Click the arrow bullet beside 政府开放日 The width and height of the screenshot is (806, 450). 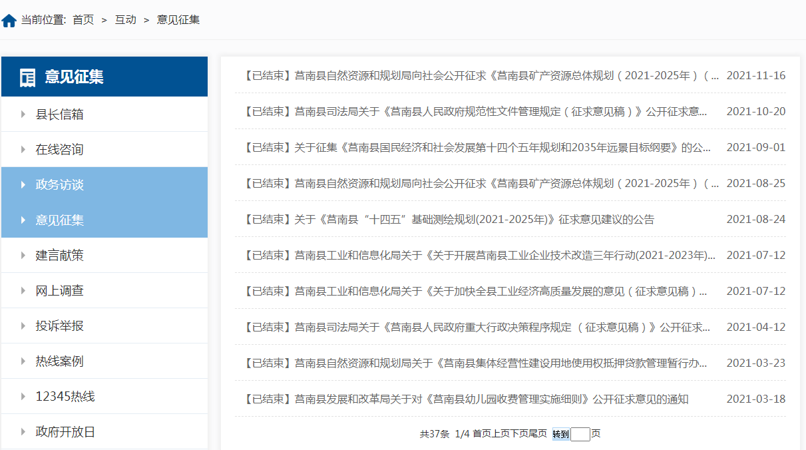point(23,432)
